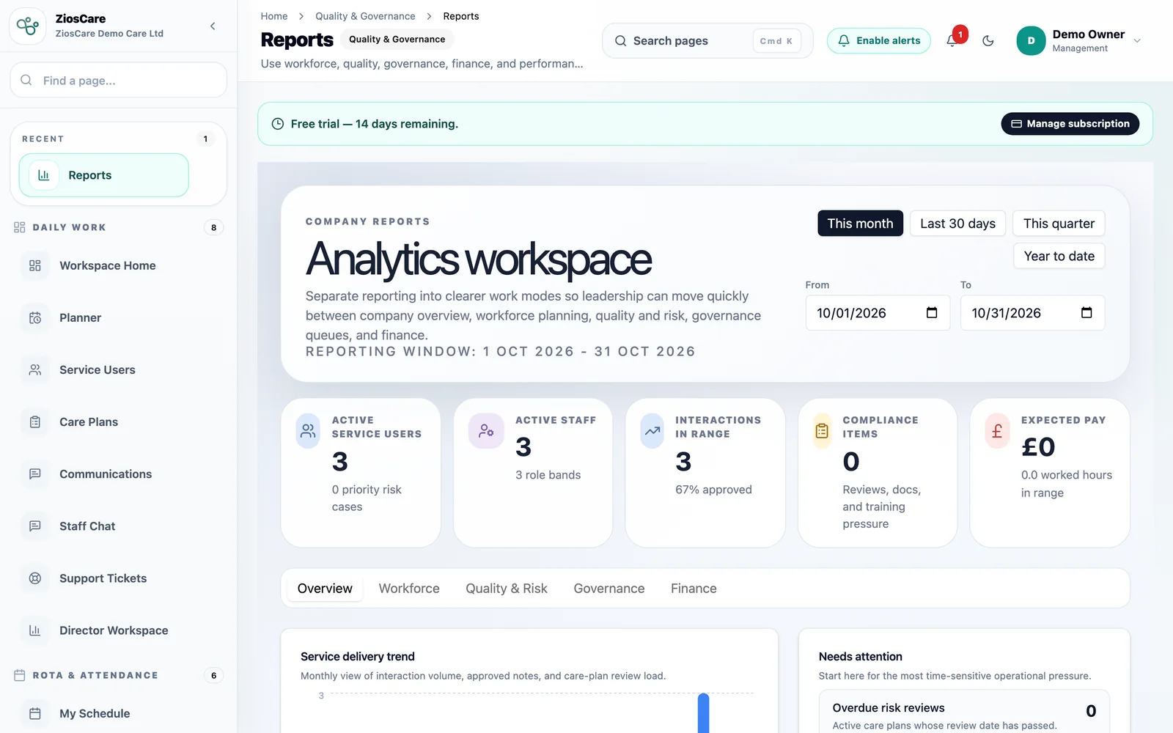The image size is (1173, 733).
Task: Click the Care Plans clipboard icon
Action: (35, 422)
